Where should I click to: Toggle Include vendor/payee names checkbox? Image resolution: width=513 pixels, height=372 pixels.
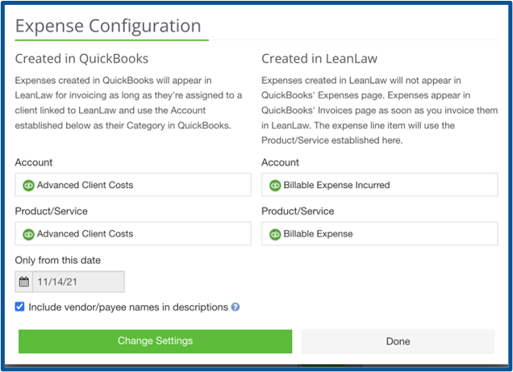[x=20, y=307]
